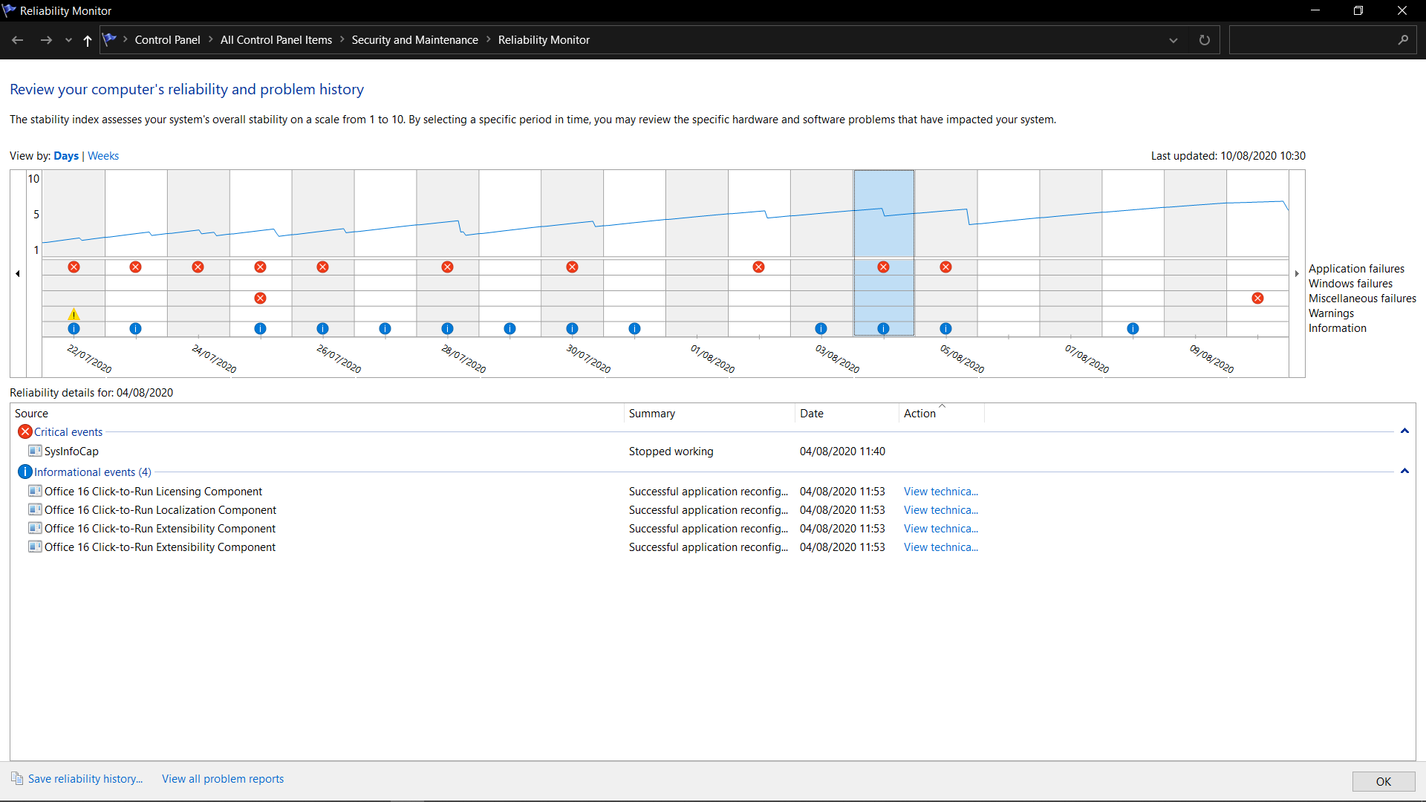Select All Control Panel Items breadcrumb

[x=276, y=40]
